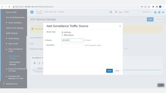
Task: Select the MAC Address radio button
Action: [x=62, y=35]
